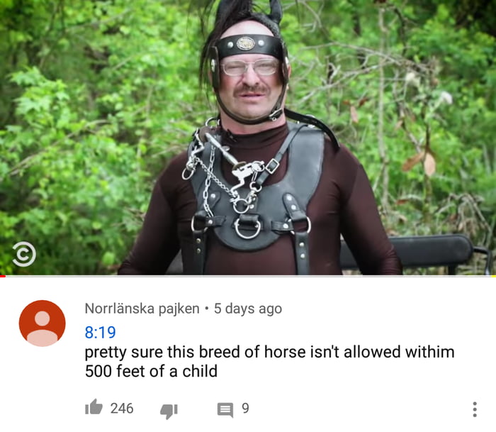Screen dimensions: 496x432
Task: Open Norrlänska pajken channel name
Action: tap(142, 309)
